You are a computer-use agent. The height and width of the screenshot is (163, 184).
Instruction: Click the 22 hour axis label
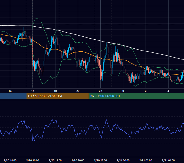click(x=100, y=91)
